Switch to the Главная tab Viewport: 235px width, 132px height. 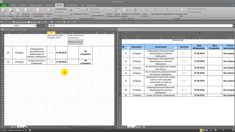pos(14,5)
